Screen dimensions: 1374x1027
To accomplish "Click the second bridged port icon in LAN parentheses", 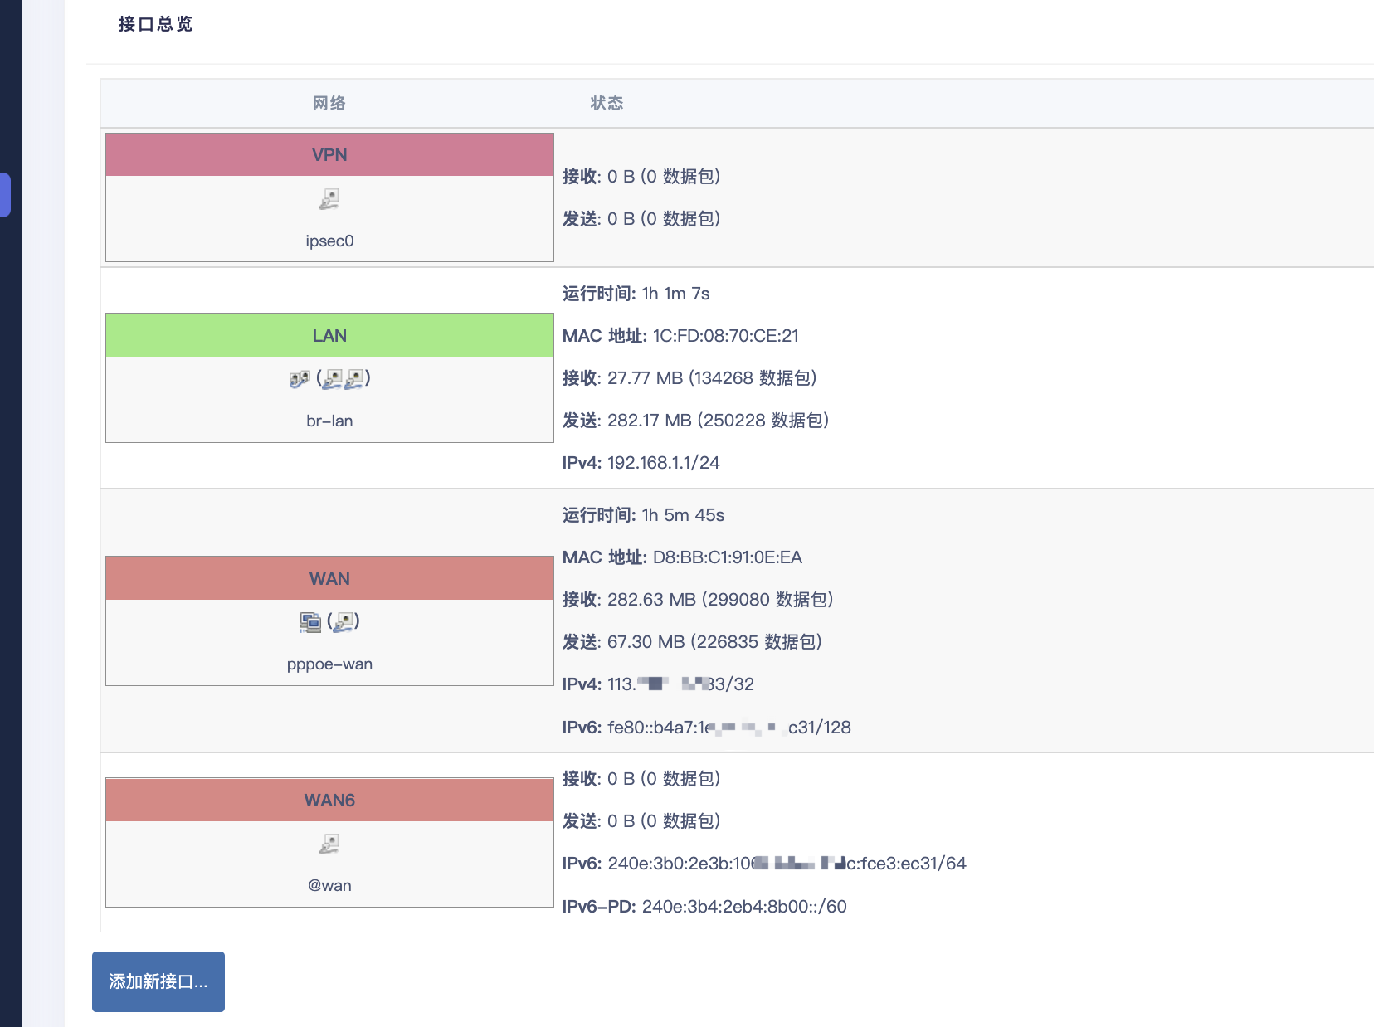I will [356, 378].
